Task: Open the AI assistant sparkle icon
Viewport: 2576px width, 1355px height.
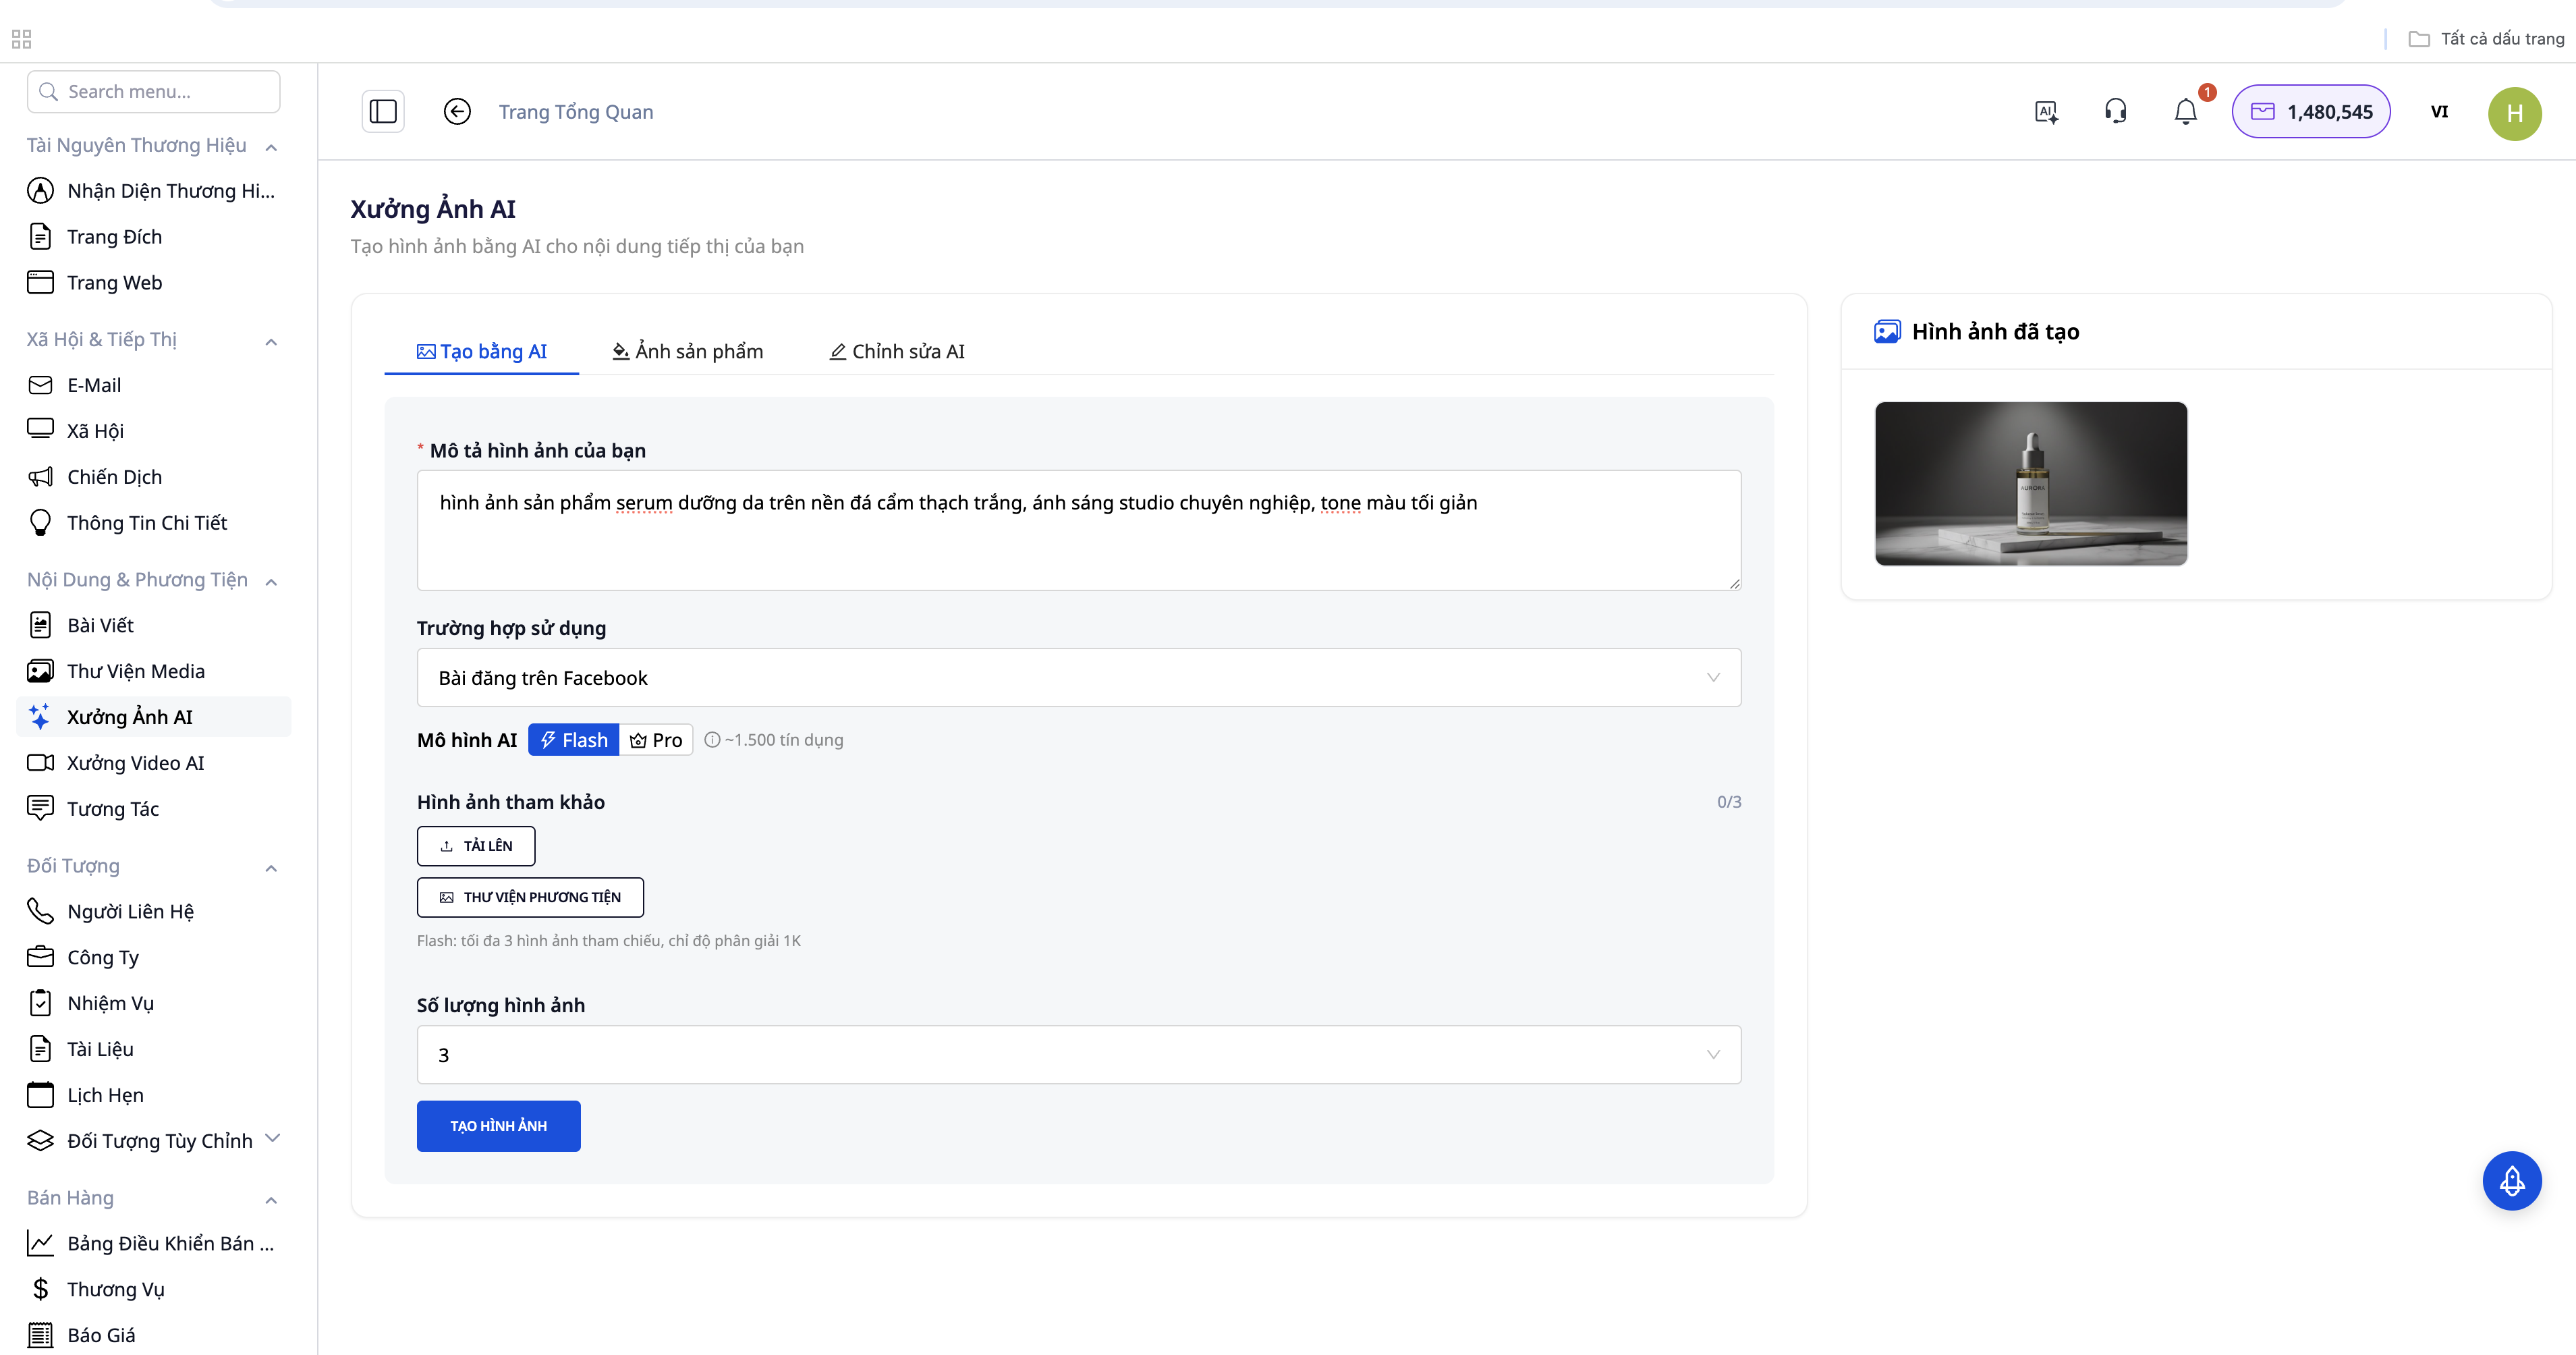Action: click(x=2046, y=111)
